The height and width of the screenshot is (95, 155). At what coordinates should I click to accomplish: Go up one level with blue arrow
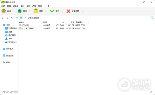coord(12,18)
